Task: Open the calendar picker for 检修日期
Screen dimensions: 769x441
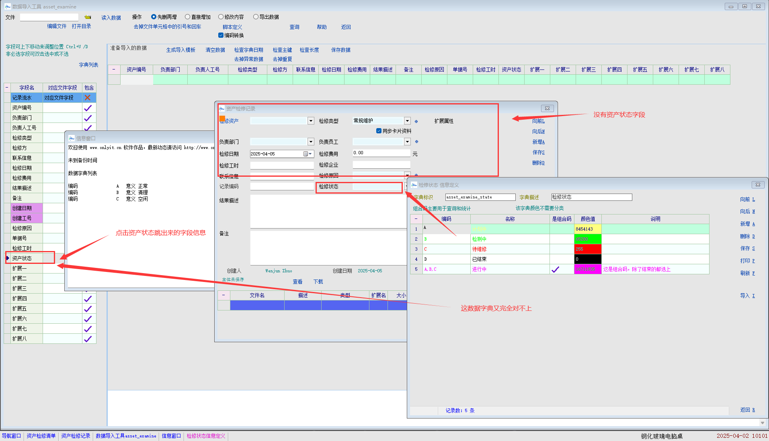Action: [x=308, y=154]
